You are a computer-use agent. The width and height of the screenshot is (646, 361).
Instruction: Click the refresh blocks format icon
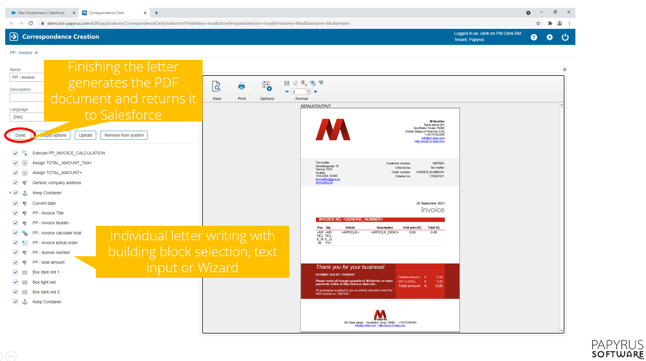click(x=313, y=83)
